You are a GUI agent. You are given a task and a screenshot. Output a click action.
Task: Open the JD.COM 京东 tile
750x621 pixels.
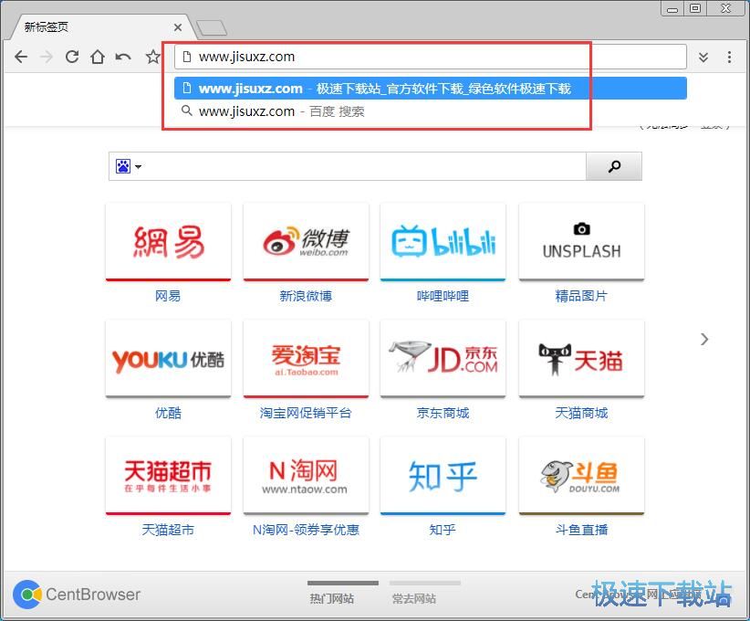pyautogui.click(x=443, y=359)
